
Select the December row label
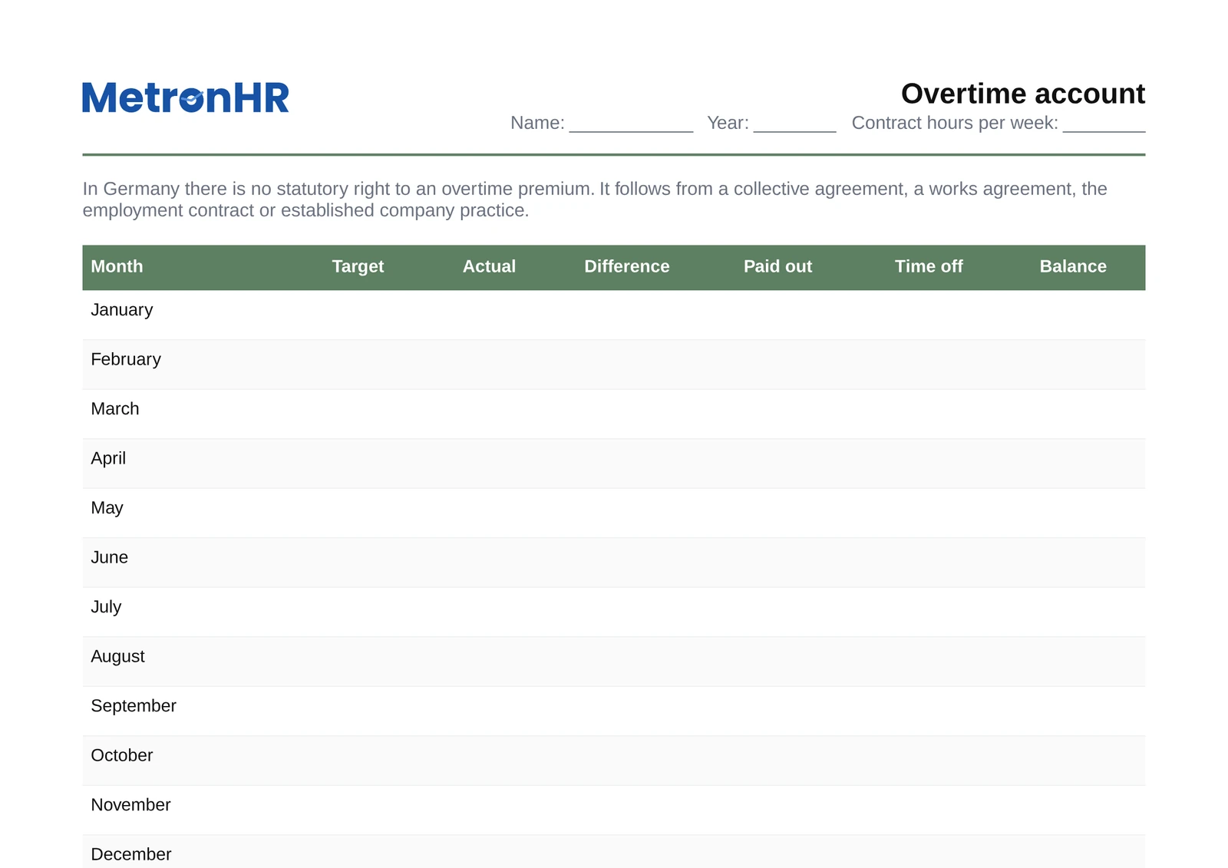131,854
